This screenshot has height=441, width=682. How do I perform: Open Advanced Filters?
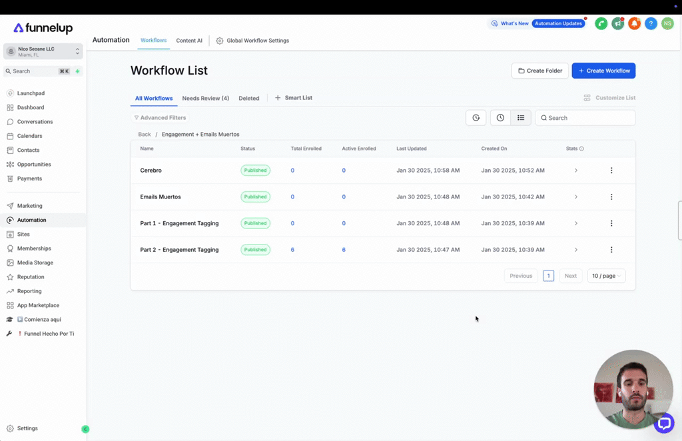(x=160, y=117)
